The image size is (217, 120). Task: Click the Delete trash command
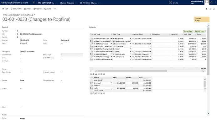(28, 9)
